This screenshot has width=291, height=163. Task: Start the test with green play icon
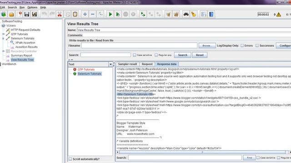tap(110, 14)
